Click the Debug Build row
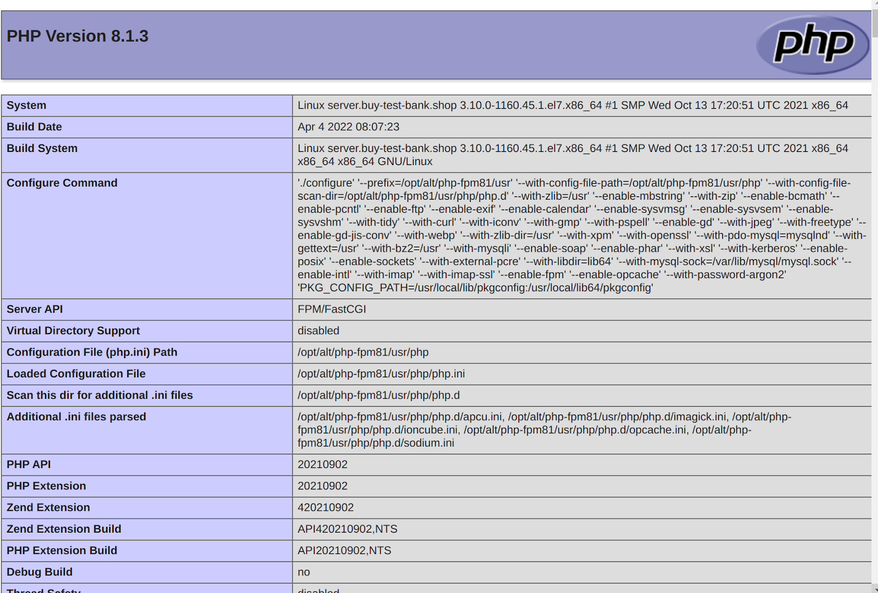The image size is (878, 593). (x=39, y=572)
